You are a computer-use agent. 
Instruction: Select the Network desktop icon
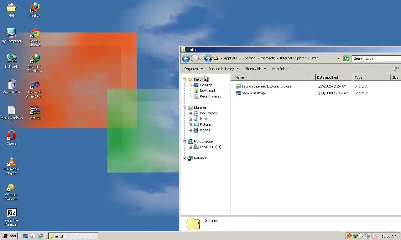11,61
